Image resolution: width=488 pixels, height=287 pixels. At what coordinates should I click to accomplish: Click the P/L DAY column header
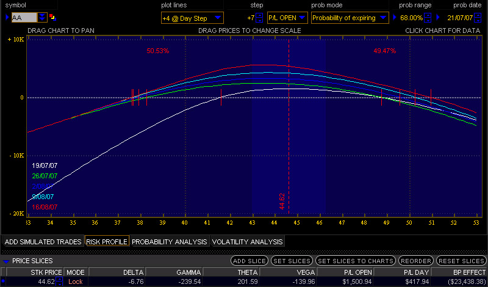click(401, 272)
